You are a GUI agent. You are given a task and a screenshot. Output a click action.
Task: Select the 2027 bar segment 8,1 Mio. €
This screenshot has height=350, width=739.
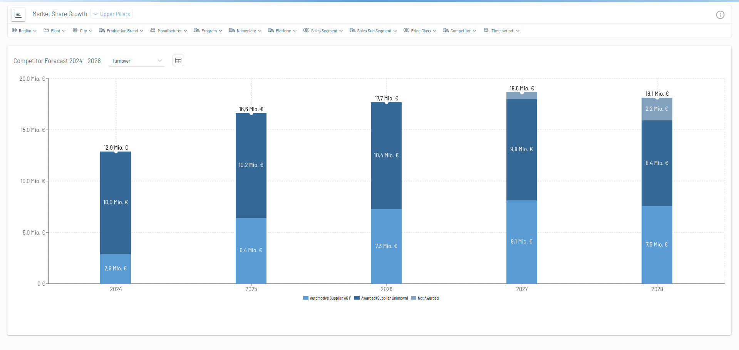(x=522, y=242)
